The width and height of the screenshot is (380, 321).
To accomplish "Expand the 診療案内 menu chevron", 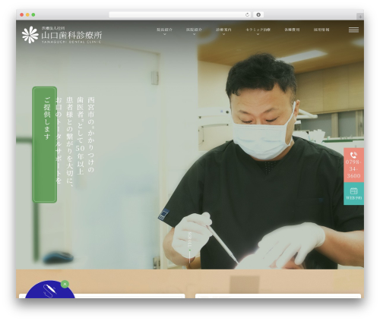I will [223, 34].
